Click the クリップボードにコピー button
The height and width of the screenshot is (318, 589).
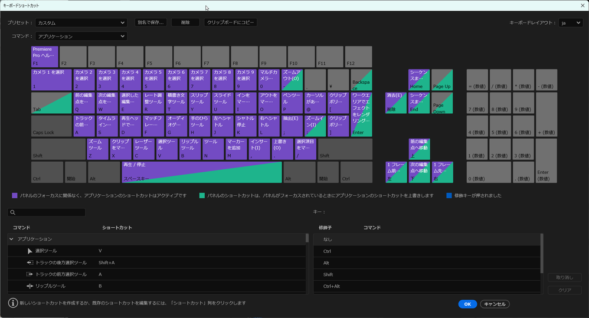[x=231, y=22]
